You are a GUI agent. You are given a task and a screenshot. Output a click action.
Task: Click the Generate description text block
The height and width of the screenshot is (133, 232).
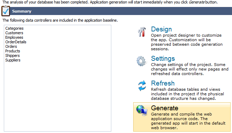(x=188, y=121)
